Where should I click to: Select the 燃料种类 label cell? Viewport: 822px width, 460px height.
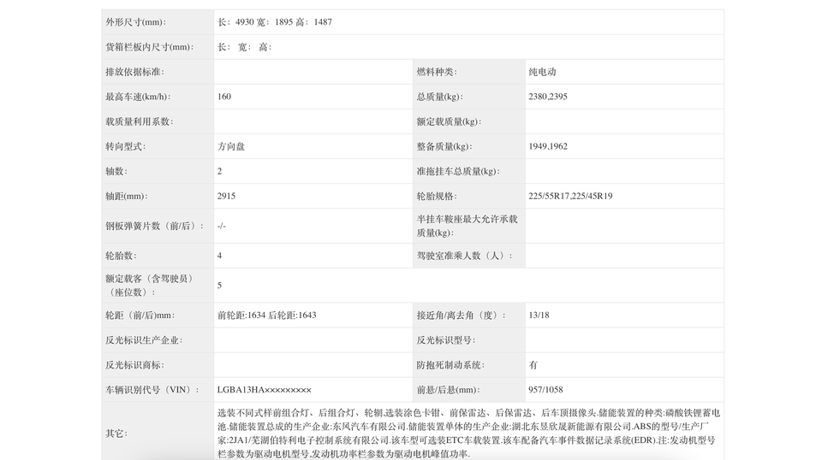437,72
